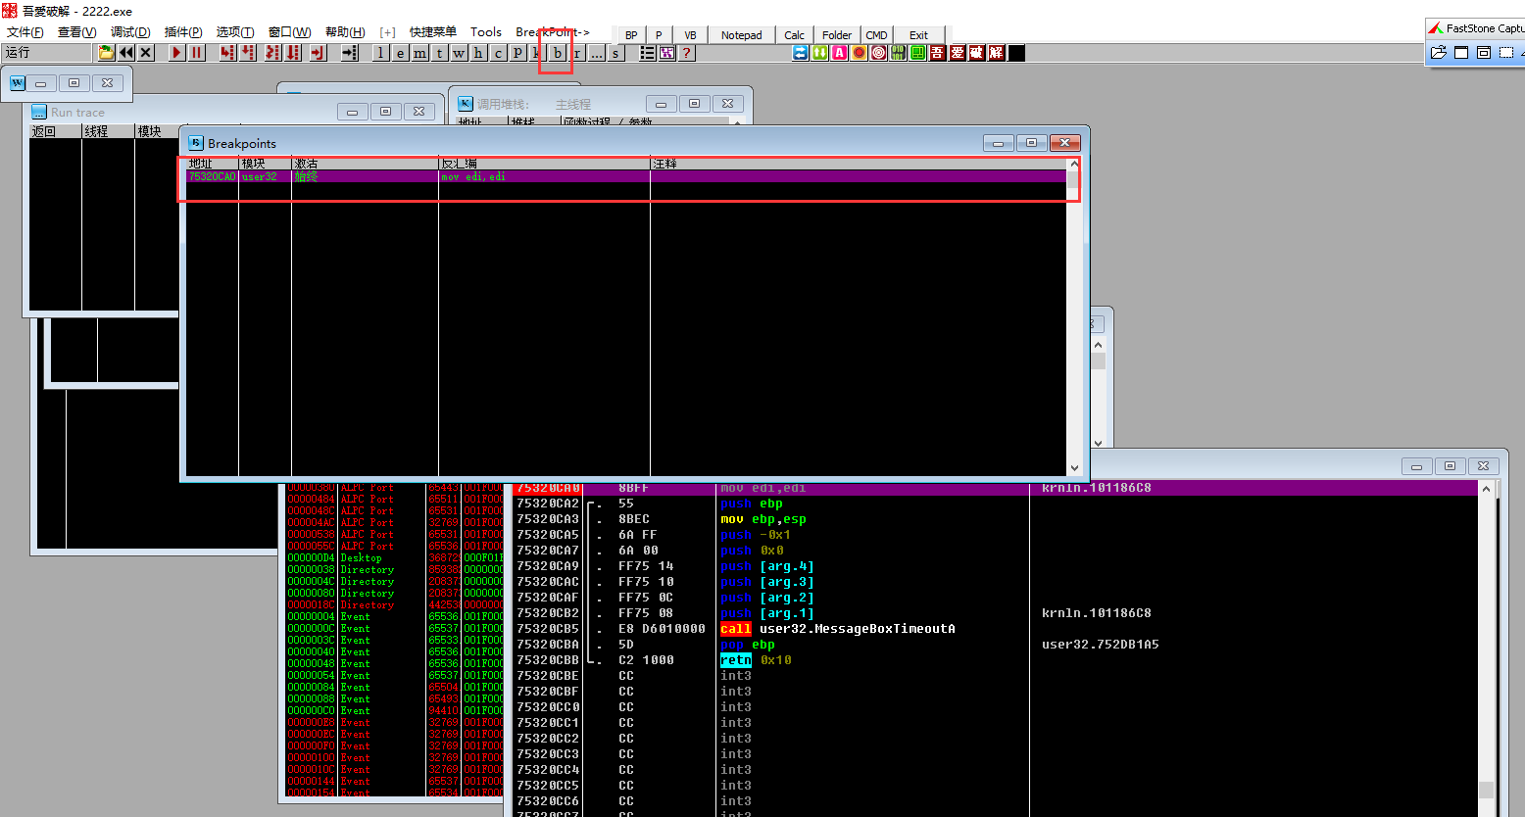Click the Exit shortcut button
This screenshot has height=817, width=1525.
tap(918, 34)
